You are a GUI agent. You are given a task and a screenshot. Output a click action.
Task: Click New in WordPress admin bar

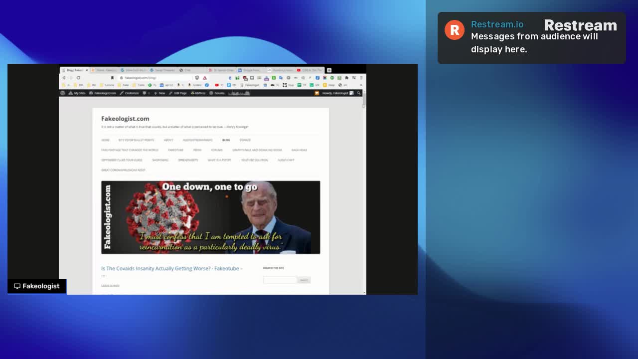tap(159, 93)
